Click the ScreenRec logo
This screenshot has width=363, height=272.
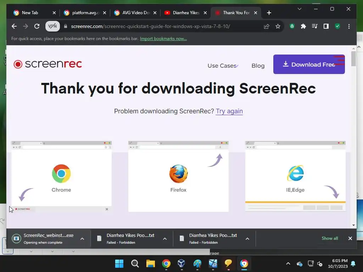(48, 64)
